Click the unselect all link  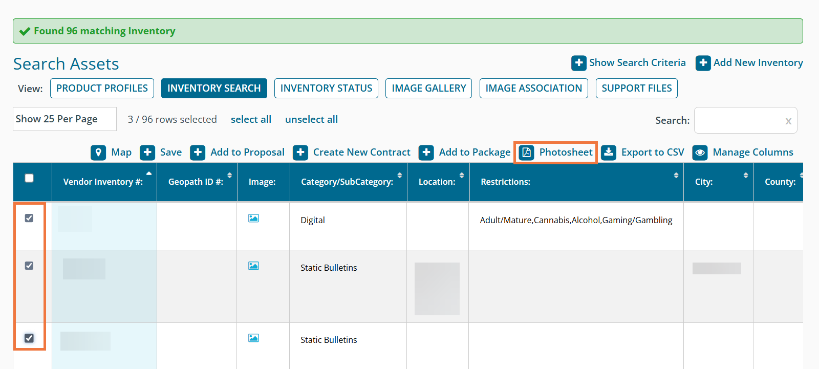(311, 119)
